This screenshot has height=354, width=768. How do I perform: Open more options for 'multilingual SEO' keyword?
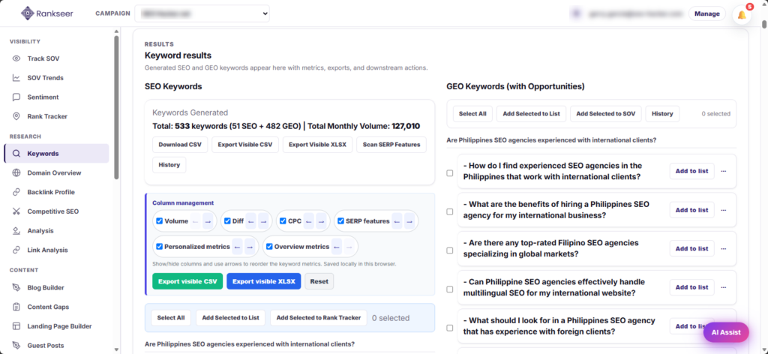click(724, 287)
